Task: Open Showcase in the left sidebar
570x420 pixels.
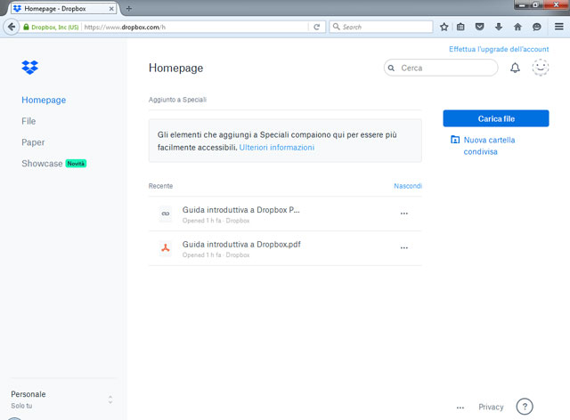Action: [42, 164]
